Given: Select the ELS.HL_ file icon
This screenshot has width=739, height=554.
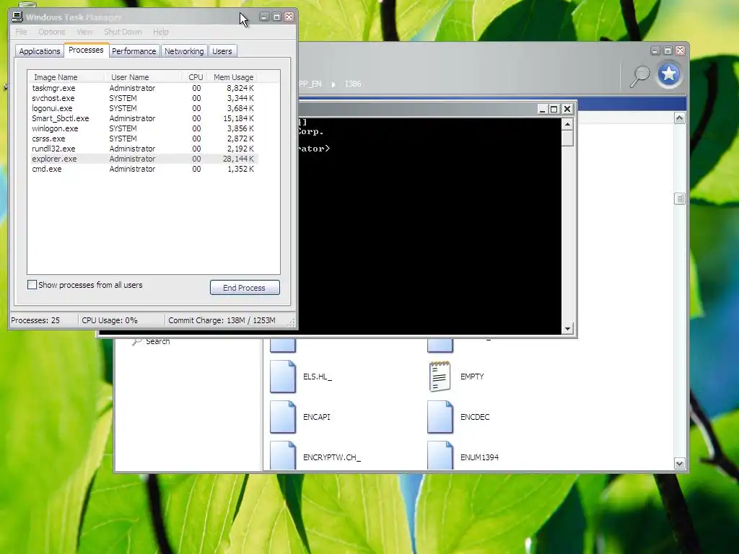Looking at the screenshot, I should point(283,377).
